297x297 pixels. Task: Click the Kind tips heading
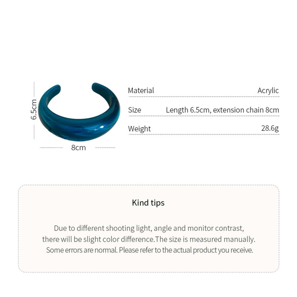148,203
